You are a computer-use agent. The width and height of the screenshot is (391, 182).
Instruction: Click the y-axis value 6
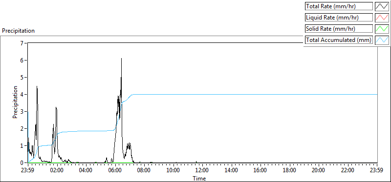(22, 61)
